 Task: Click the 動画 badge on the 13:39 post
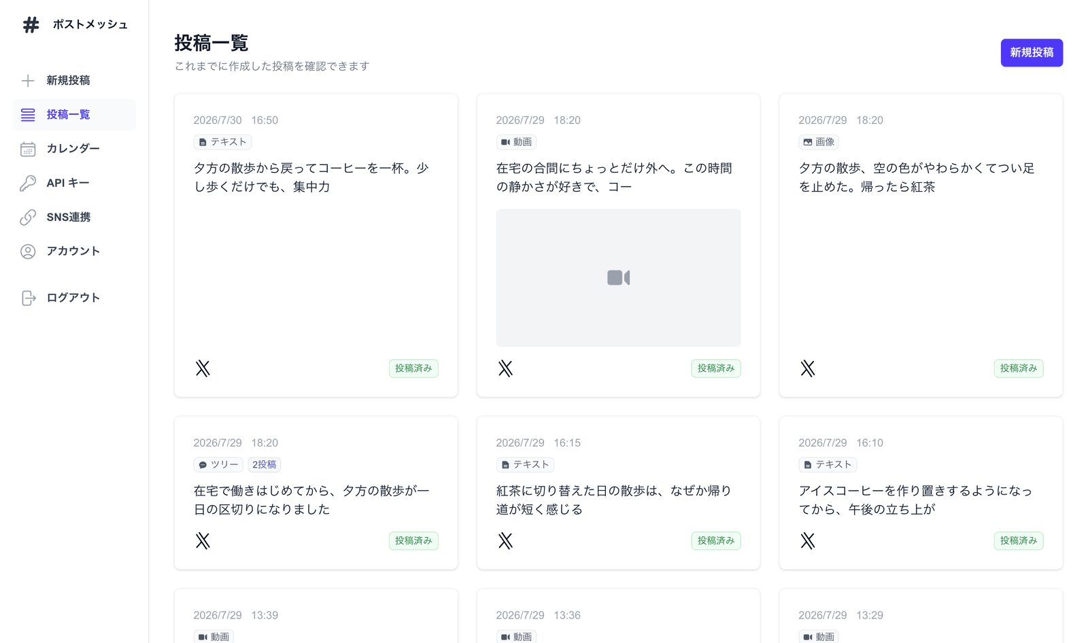pos(214,637)
